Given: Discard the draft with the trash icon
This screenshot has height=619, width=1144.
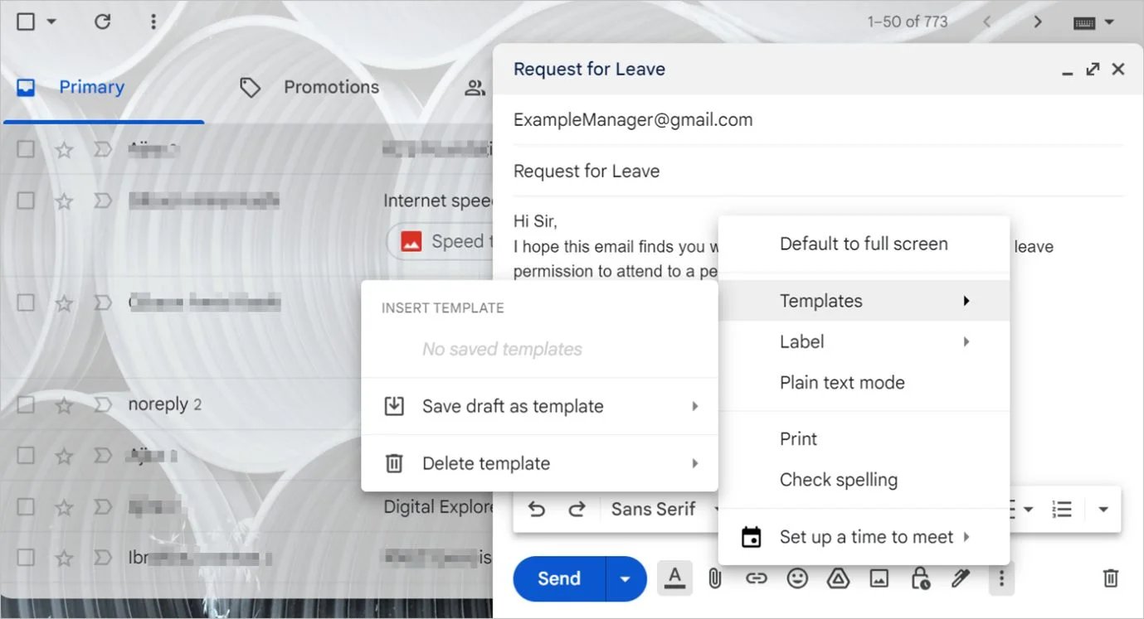Looking at the screenshot, I should pos(1112,578).
